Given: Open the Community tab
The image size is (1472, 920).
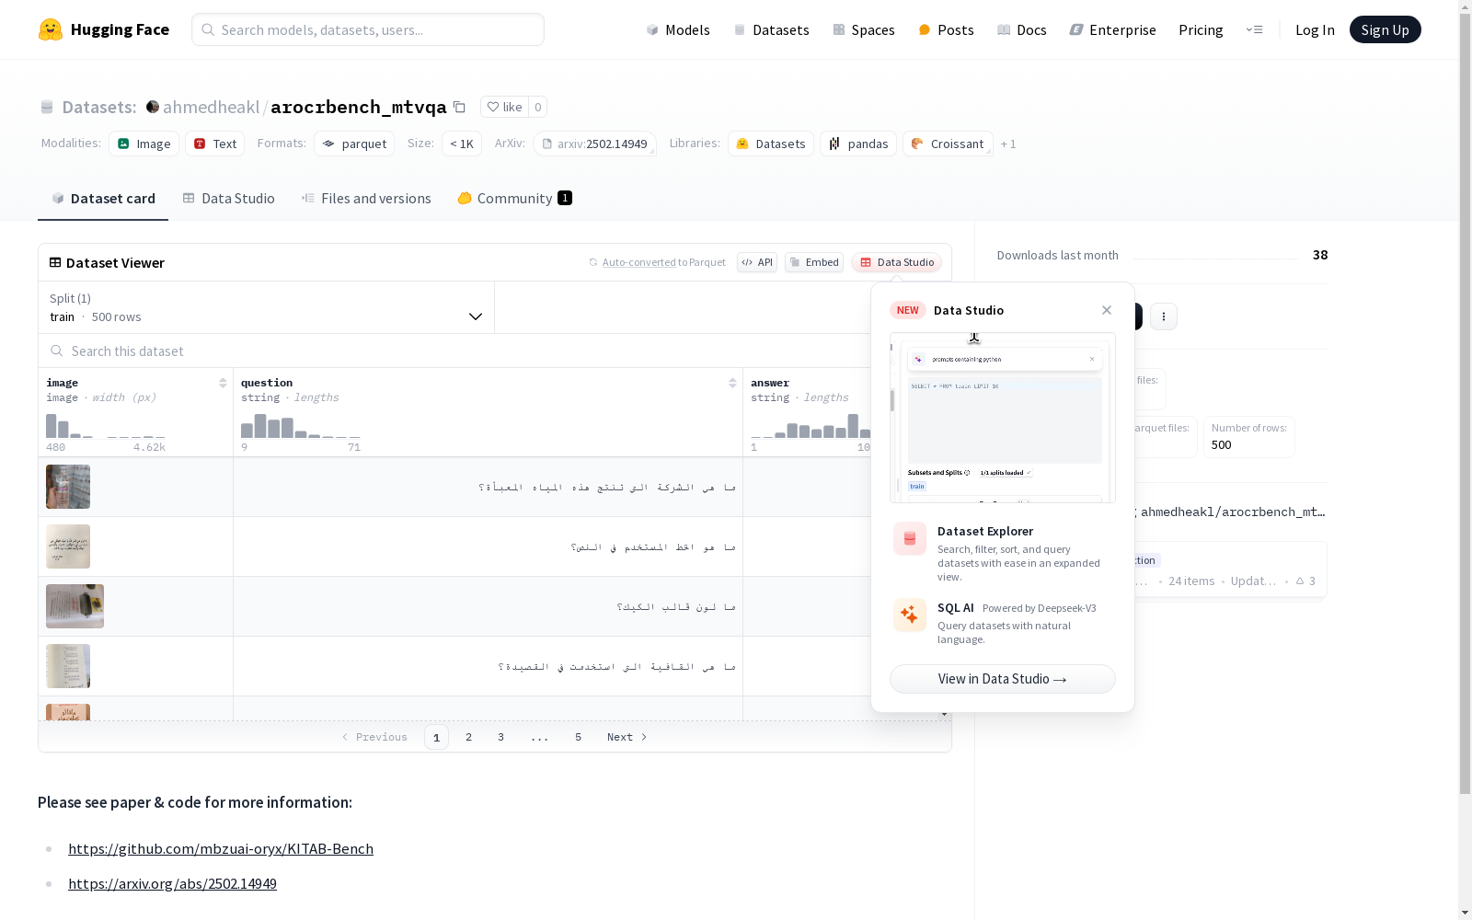Looking at the screenshot, I should pos(514,199).
